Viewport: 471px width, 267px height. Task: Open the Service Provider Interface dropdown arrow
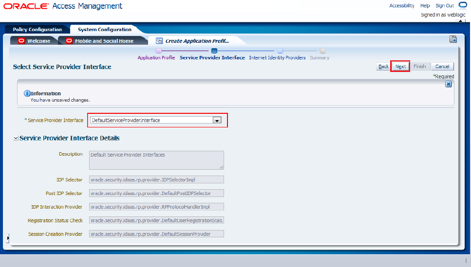[x=217, y=120]
